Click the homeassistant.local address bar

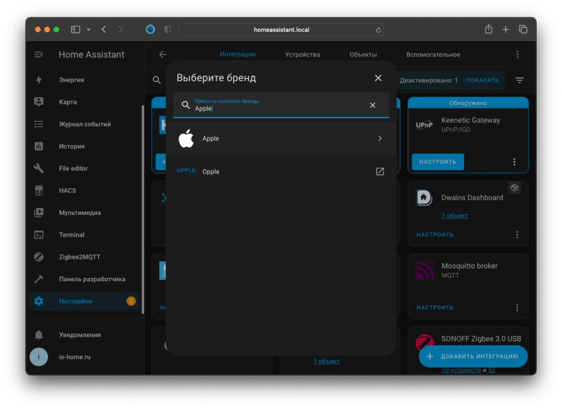coord(281,30)
